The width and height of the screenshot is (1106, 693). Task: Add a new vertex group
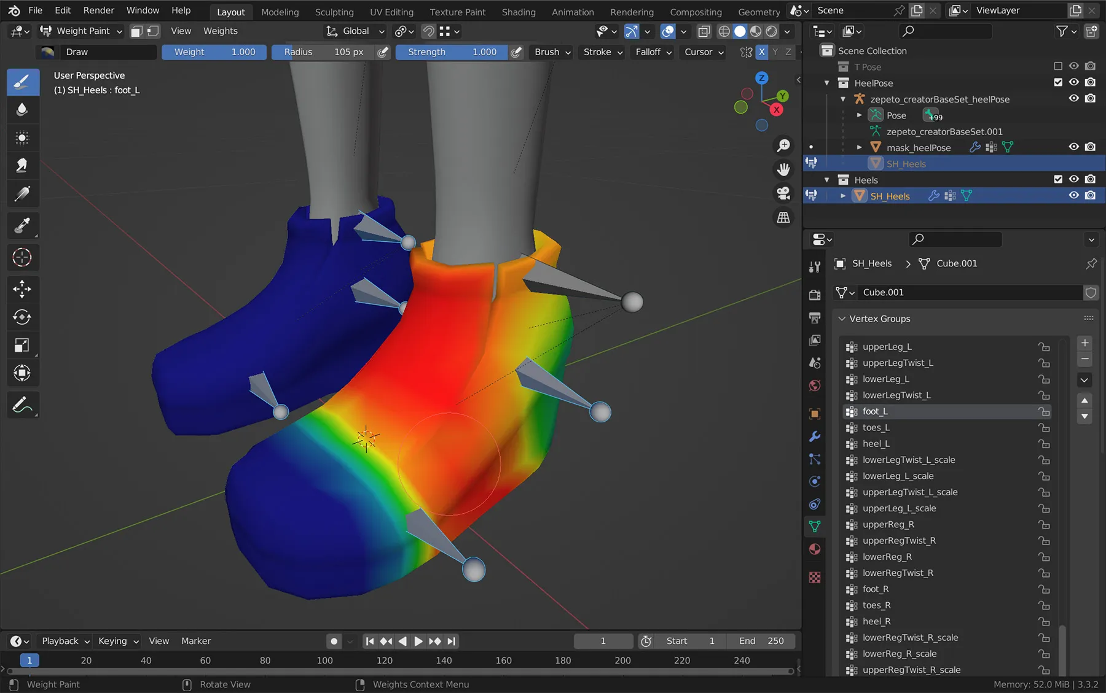[x=1085, y=343]
